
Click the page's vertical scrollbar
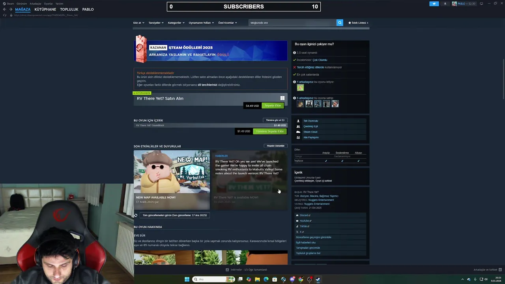click(503, 79)
